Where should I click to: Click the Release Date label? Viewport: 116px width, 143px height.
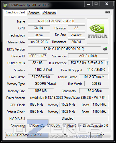click(x=16, y=42)
